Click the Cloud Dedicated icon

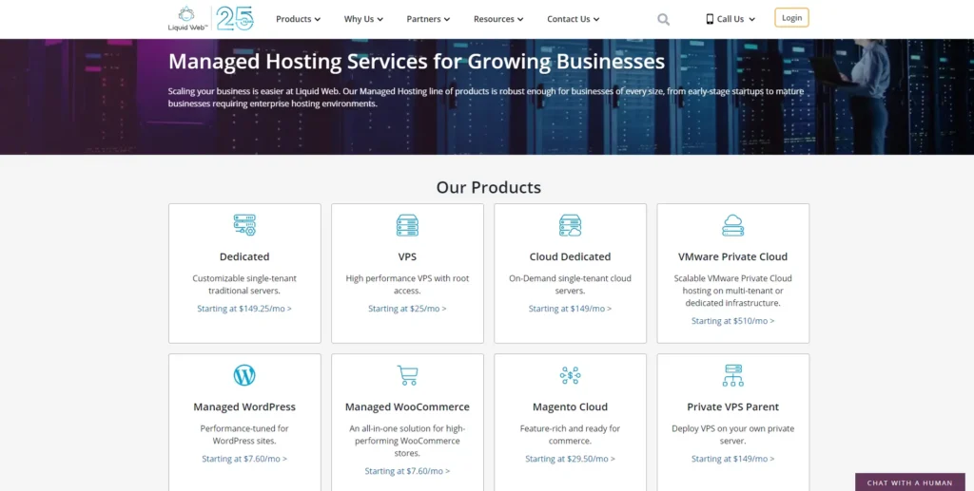[x=571, y=225]
